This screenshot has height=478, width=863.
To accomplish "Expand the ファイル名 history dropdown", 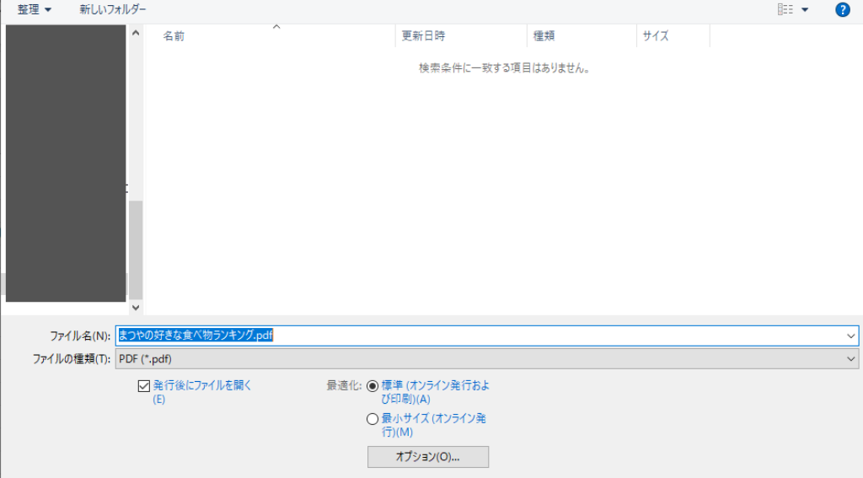I will [x=850, y=336].
